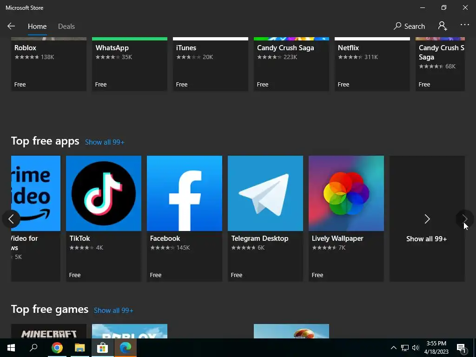The image size is (476, 357).
Task: Open the Candy Crush Saga 223K card
Action: click(x=291, y=64)
